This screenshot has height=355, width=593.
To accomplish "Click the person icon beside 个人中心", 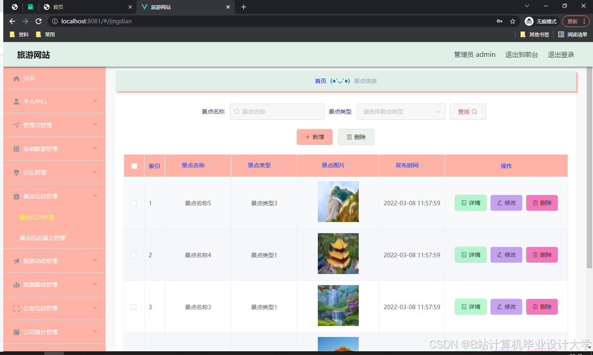I will (x=16, y=101).
